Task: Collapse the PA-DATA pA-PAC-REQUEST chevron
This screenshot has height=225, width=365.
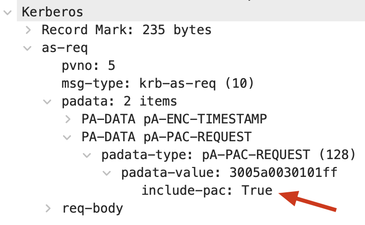Action: click(67, 137)
